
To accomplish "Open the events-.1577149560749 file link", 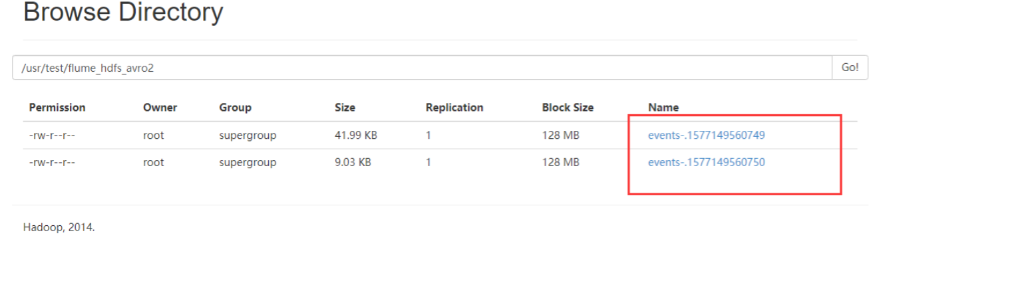I will tap(706, 136).
